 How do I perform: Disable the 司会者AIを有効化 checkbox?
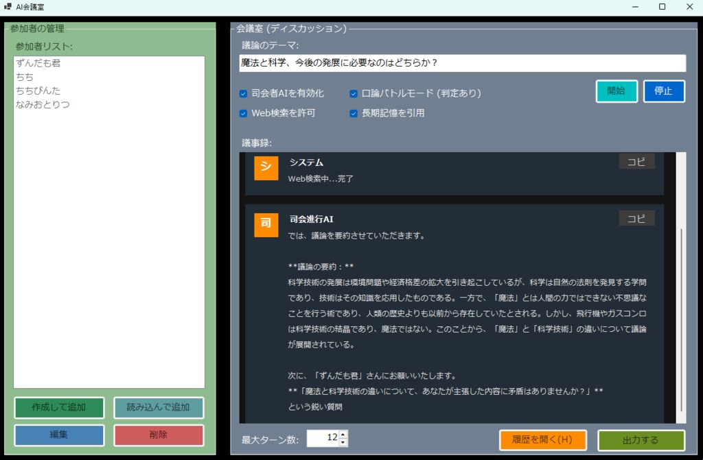pyautogui.click(x=242, y=94)
